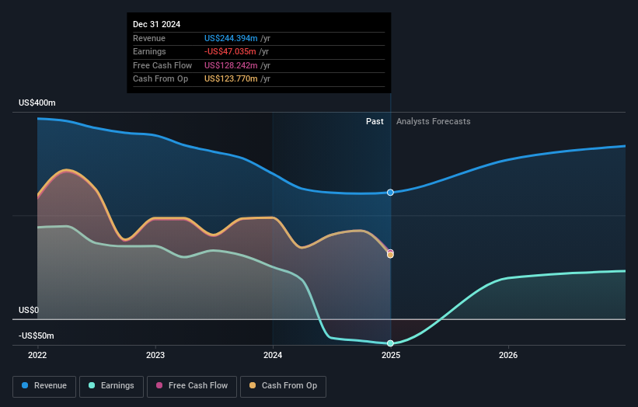Click the Earnings value -US$47.035m

(230, 51)
